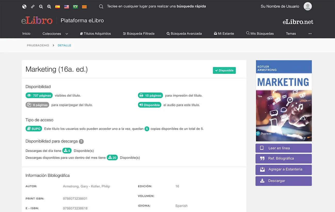Click the Descargar button
The height and width of the screenshot is (212, 335).
point(283,181)
